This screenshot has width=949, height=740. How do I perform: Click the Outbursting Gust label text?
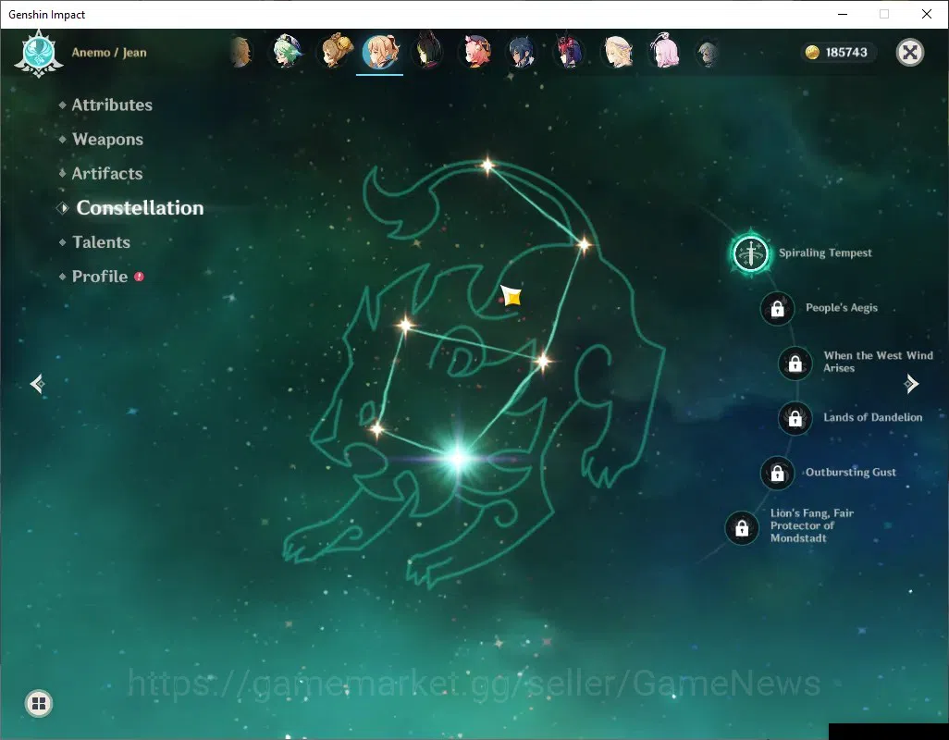850,473
